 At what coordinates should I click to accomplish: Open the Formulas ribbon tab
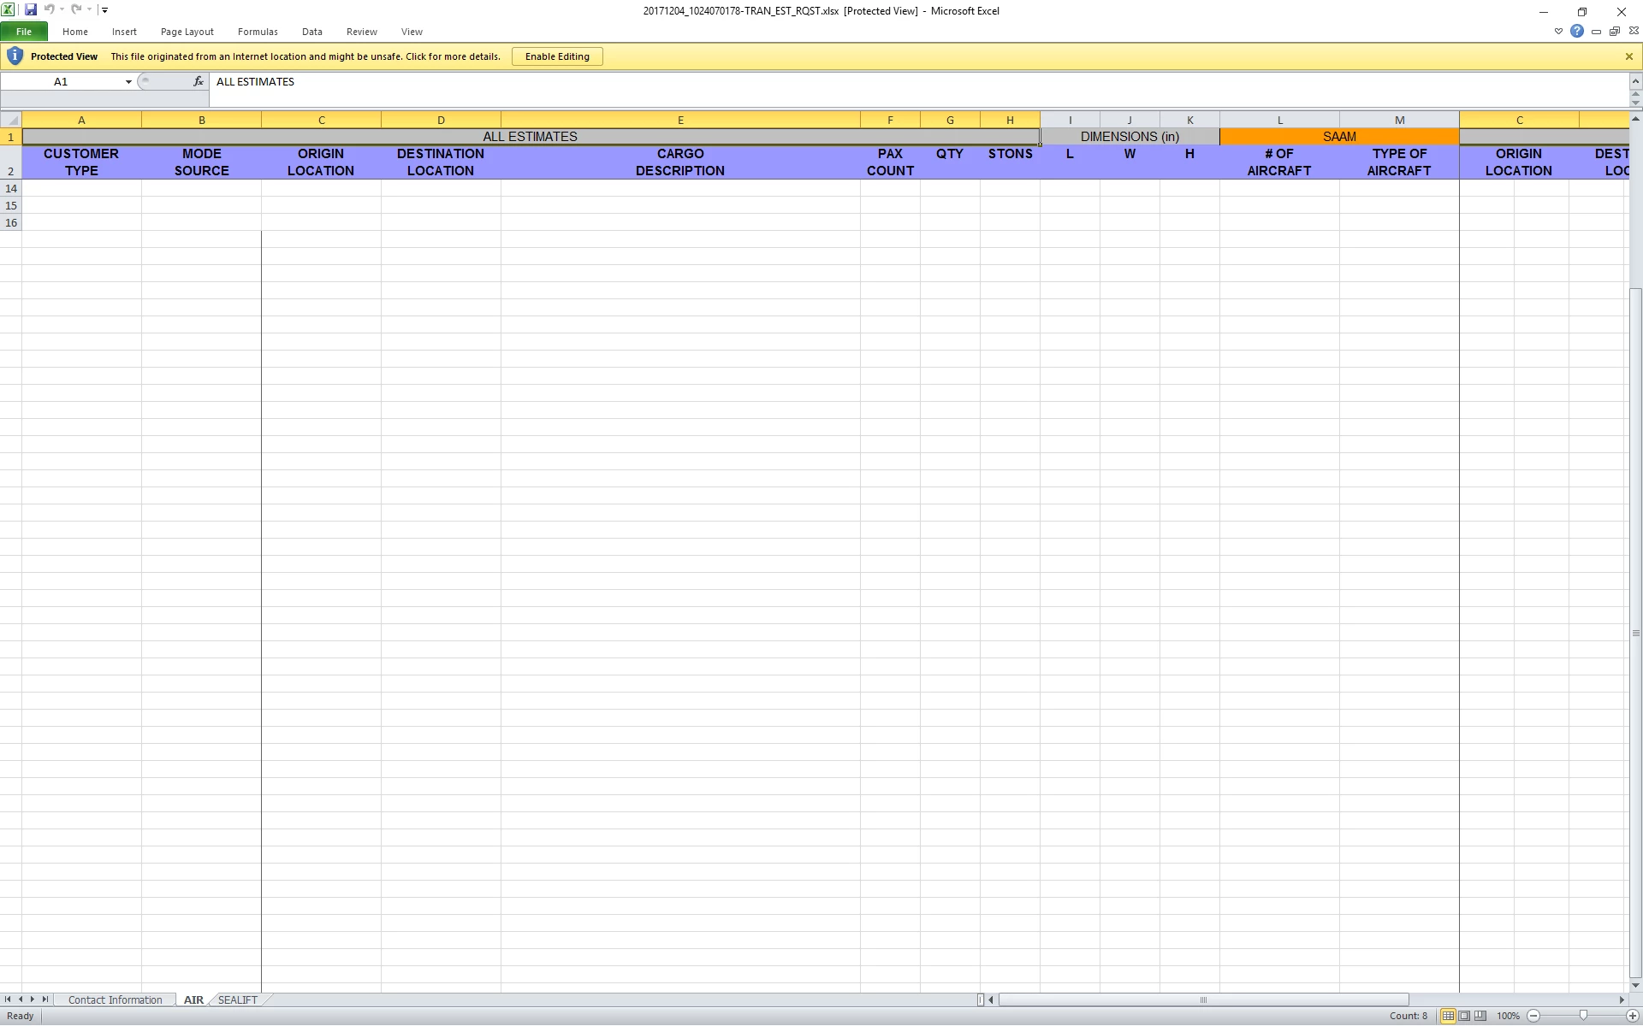258,32
